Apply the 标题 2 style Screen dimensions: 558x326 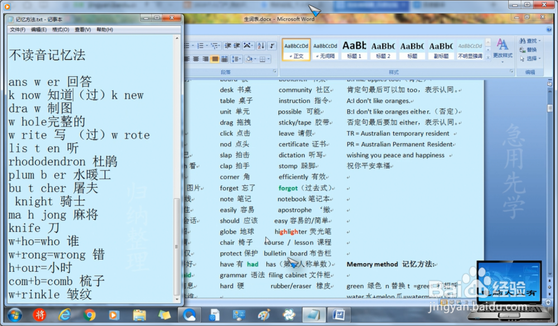pos(383,50)
